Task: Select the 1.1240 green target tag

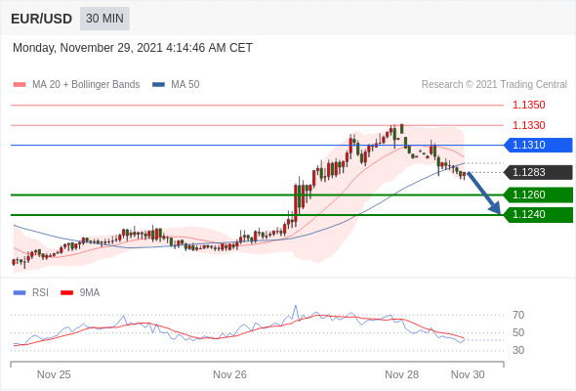Action: click(x=539, y=214)
